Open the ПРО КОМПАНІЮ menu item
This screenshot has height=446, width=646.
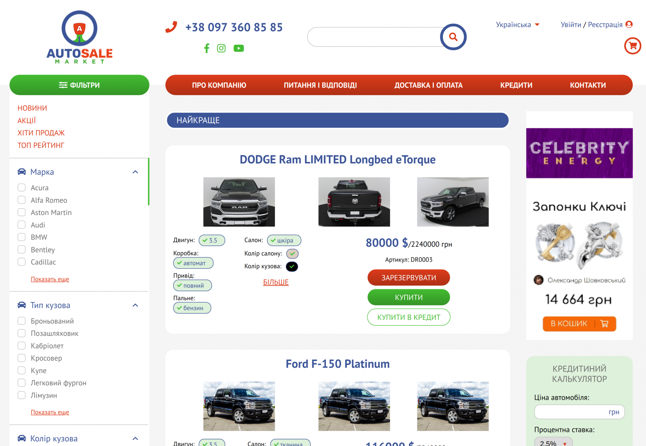(219, 85)
